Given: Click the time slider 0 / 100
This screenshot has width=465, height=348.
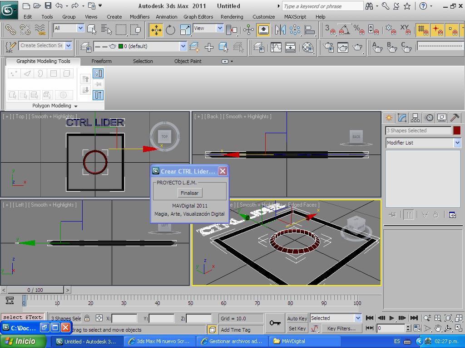Looking at the screenshot, I should (35, 290).
